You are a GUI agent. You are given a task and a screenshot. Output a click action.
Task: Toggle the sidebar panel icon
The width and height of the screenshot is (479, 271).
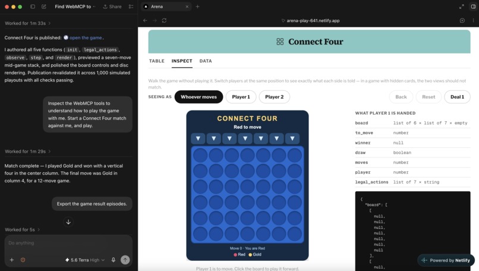point(33,7)
